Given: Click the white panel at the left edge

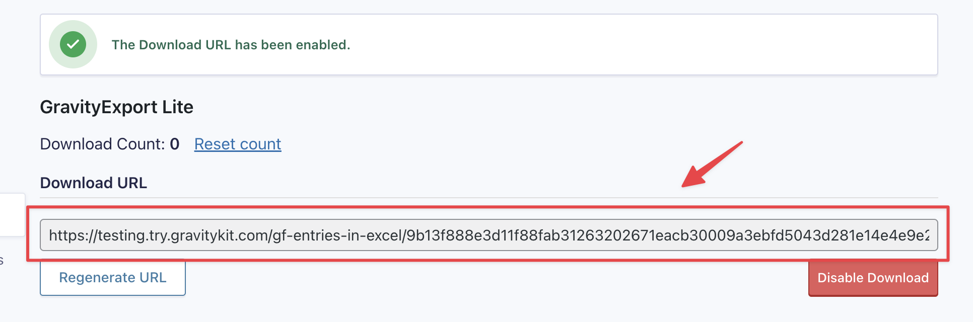Looking at the screenshot, I should coord(12,214).
